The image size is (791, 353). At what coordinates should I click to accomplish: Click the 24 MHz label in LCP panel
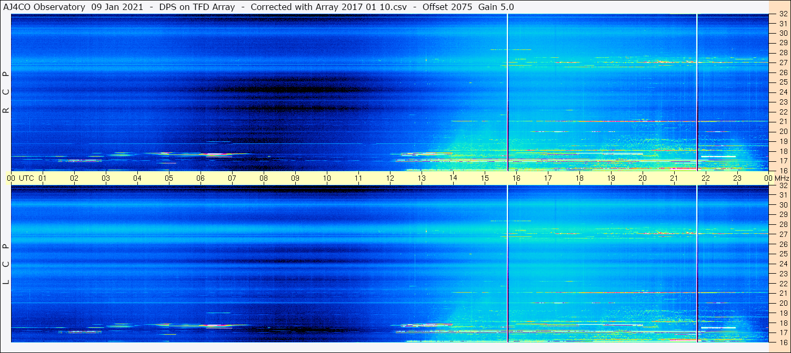point(783,264)
